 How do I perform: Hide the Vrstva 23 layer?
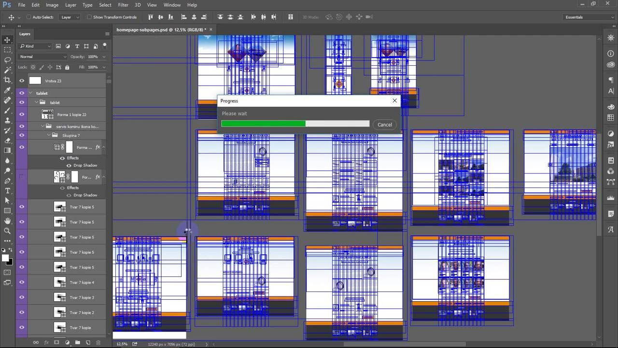22,81
